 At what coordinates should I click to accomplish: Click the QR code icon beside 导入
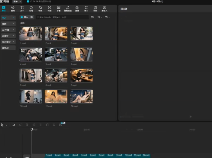pos(32,17)
